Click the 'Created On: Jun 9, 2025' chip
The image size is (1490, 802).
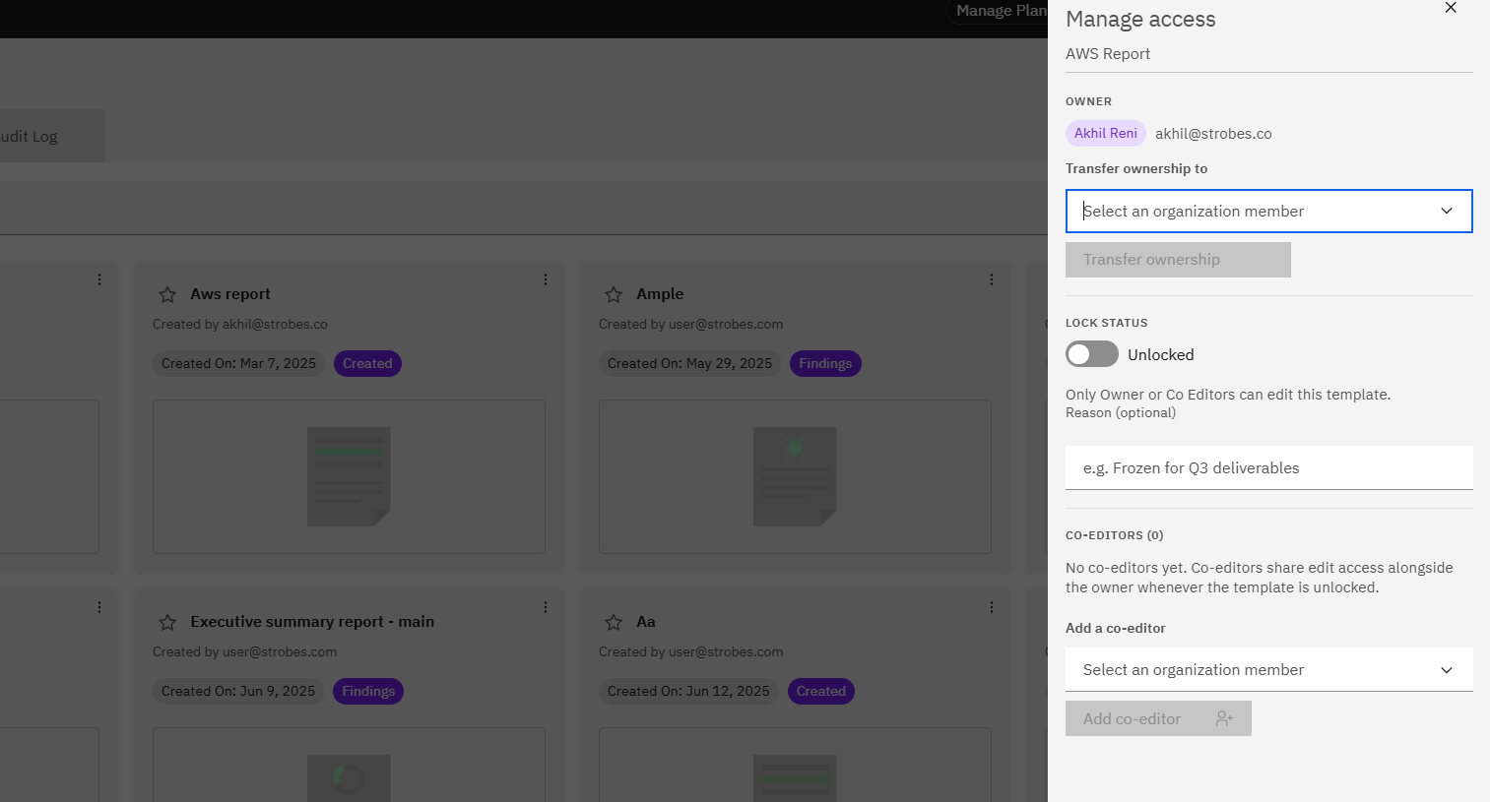(x=238, y=691)
